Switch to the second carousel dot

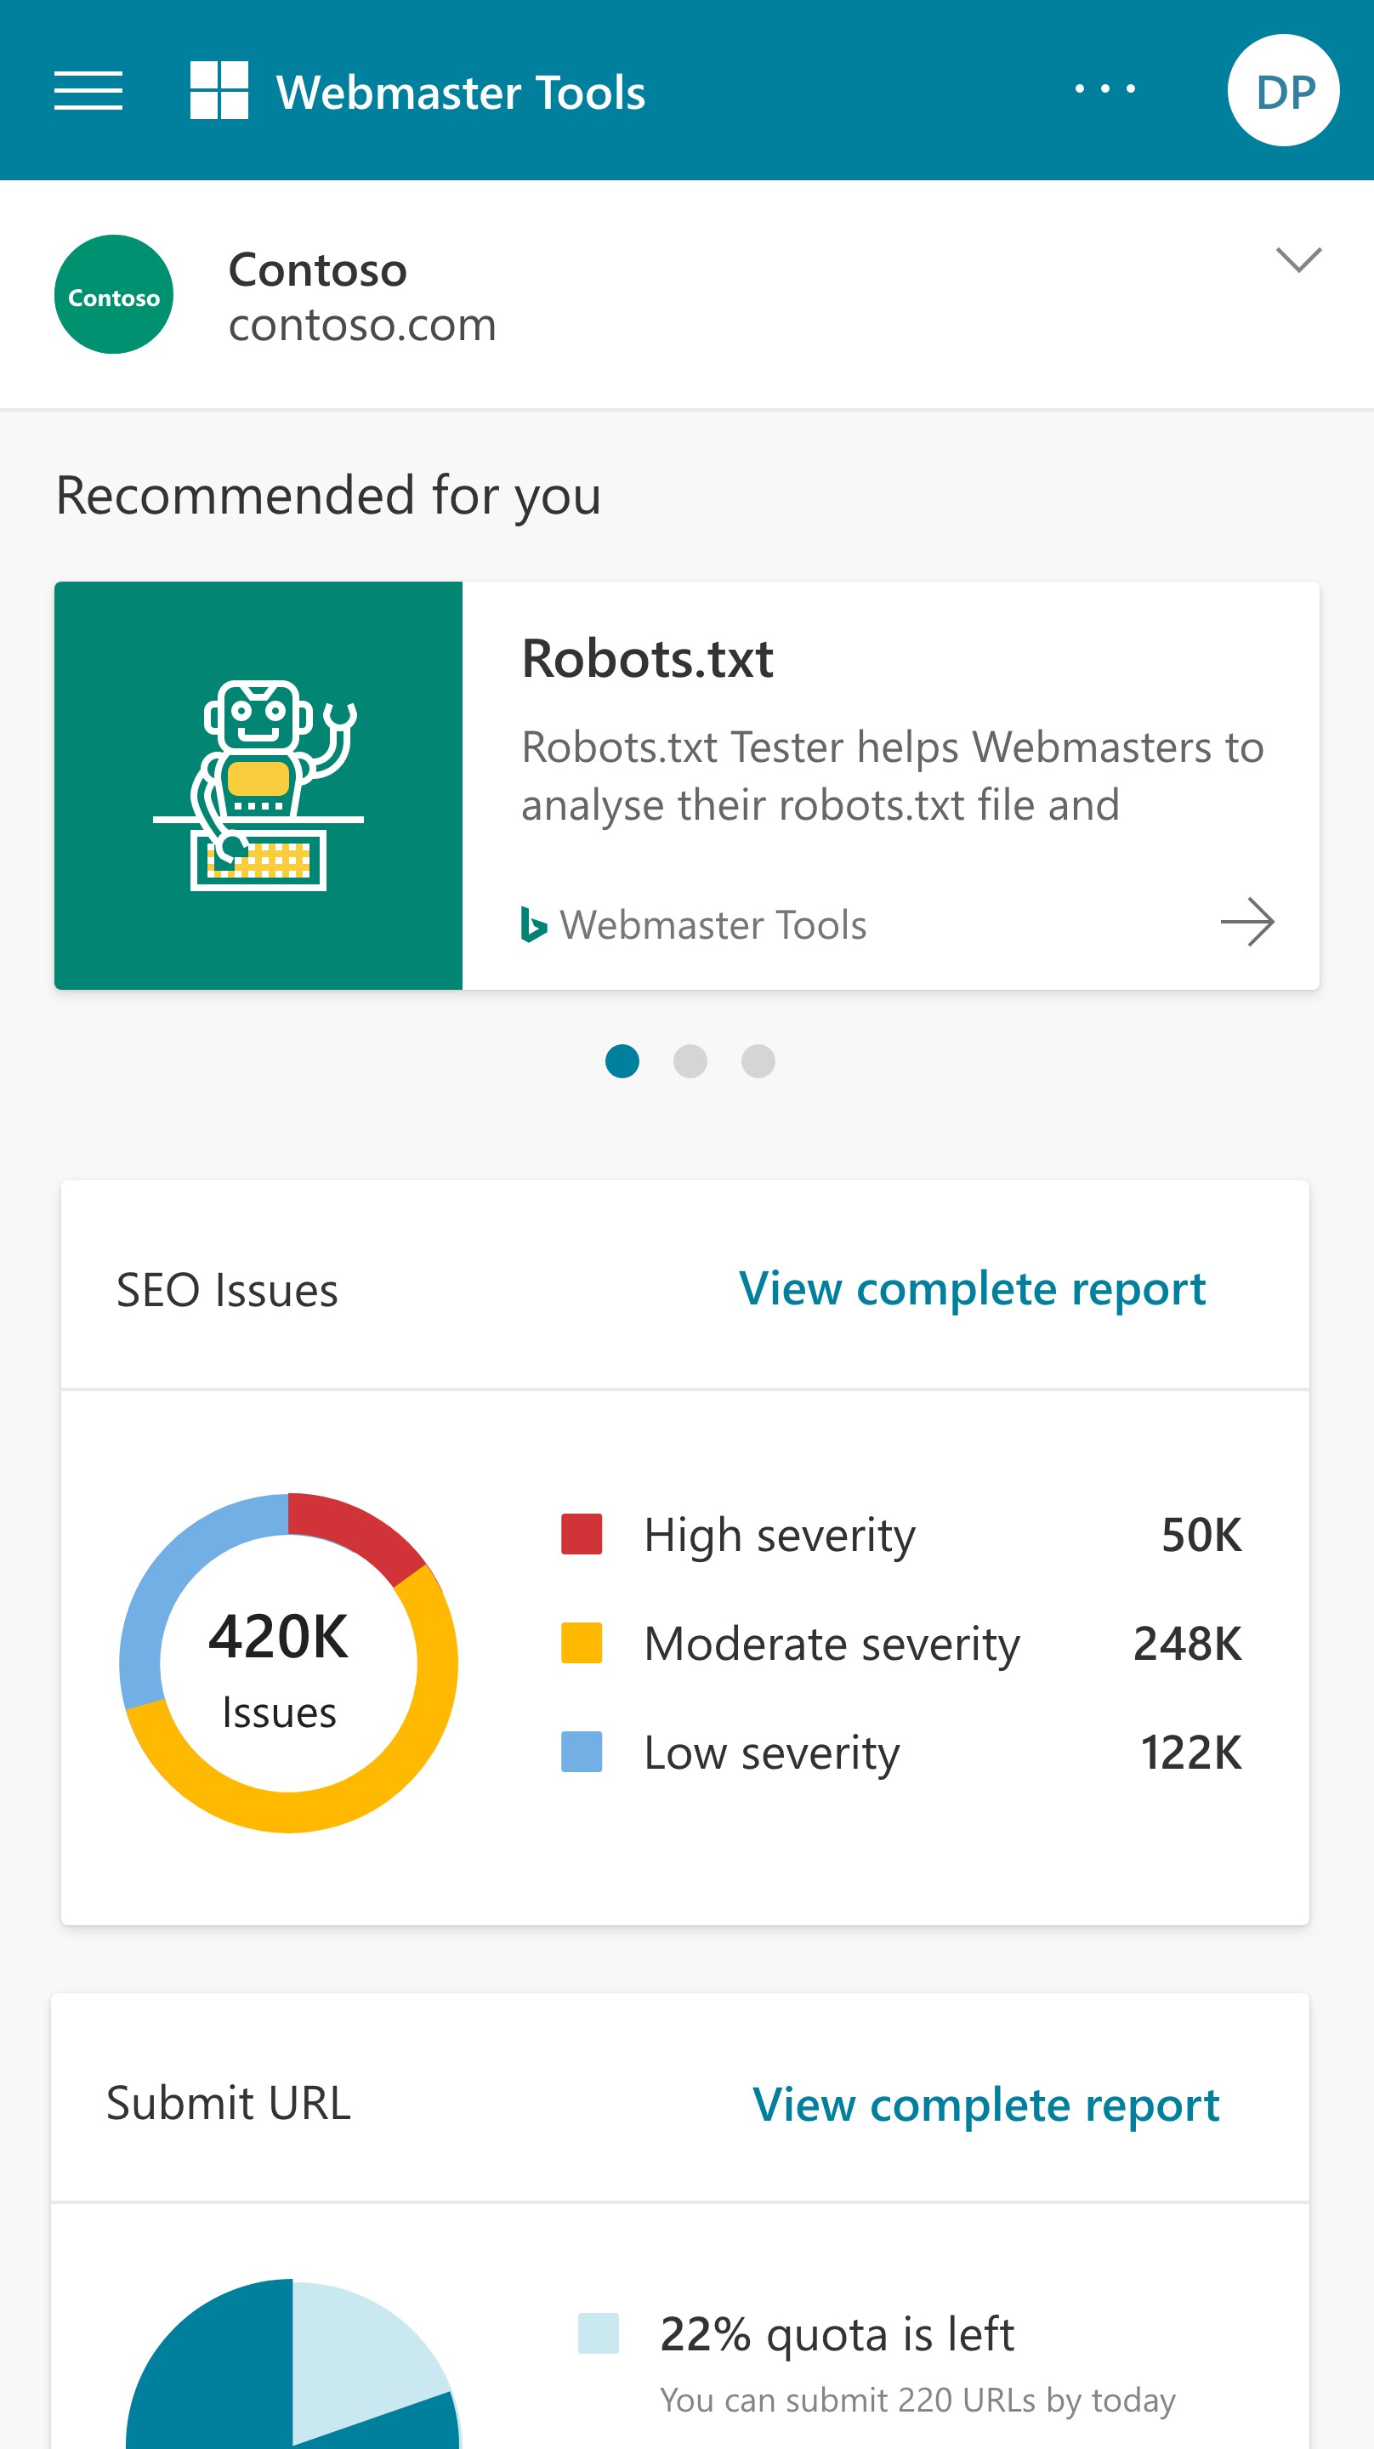[690, 1061]
